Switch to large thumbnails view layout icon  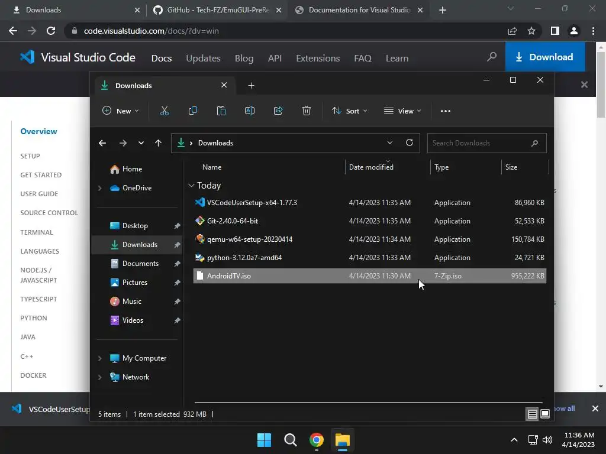coord(545,414)
